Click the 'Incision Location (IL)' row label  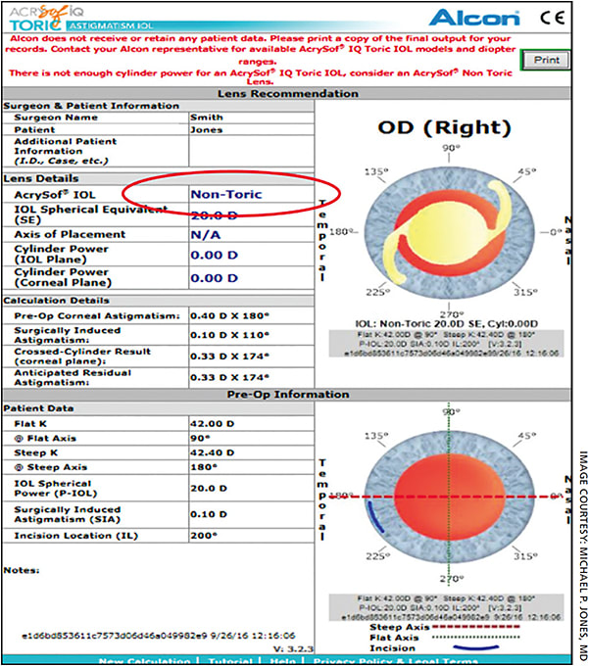76,536
